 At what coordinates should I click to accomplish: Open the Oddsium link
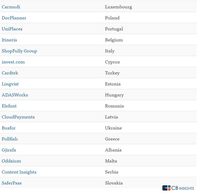[x=12, y=161]
